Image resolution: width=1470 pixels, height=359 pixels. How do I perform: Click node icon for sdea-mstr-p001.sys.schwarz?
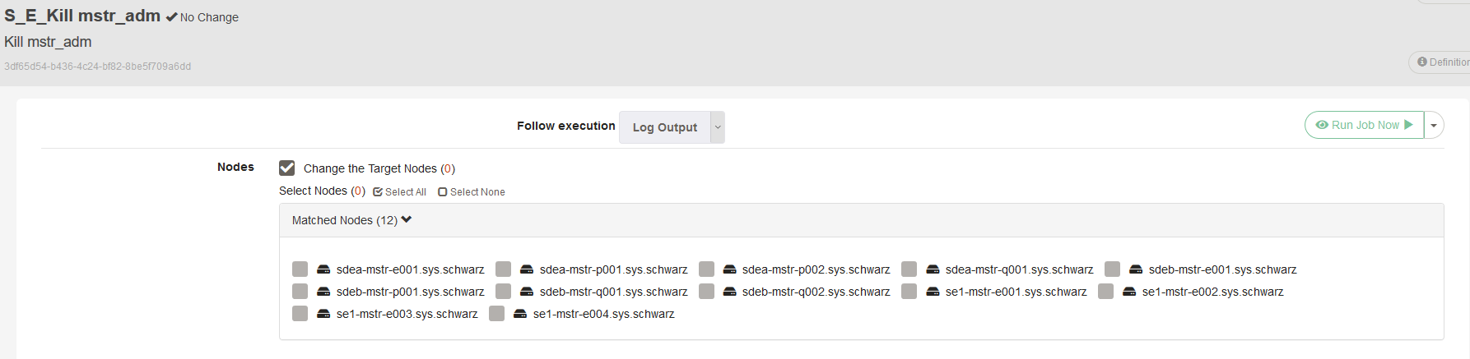click(527, 269)
